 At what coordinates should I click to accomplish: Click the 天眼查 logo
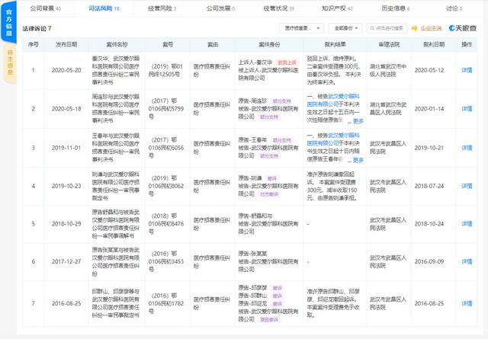coord(463,28)
